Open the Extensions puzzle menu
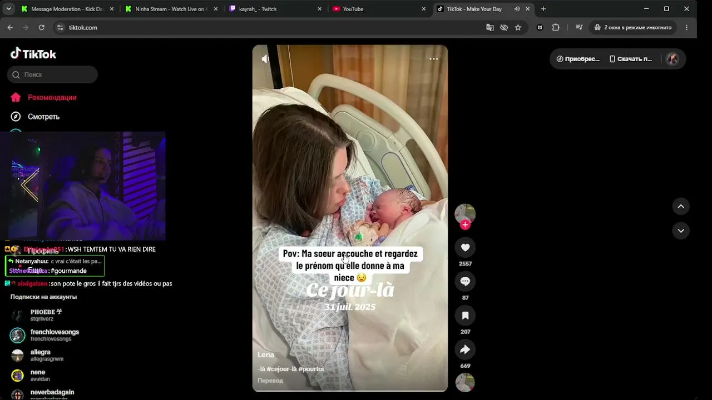Screen dimensions: 712x400 click(x=556, y=27)
